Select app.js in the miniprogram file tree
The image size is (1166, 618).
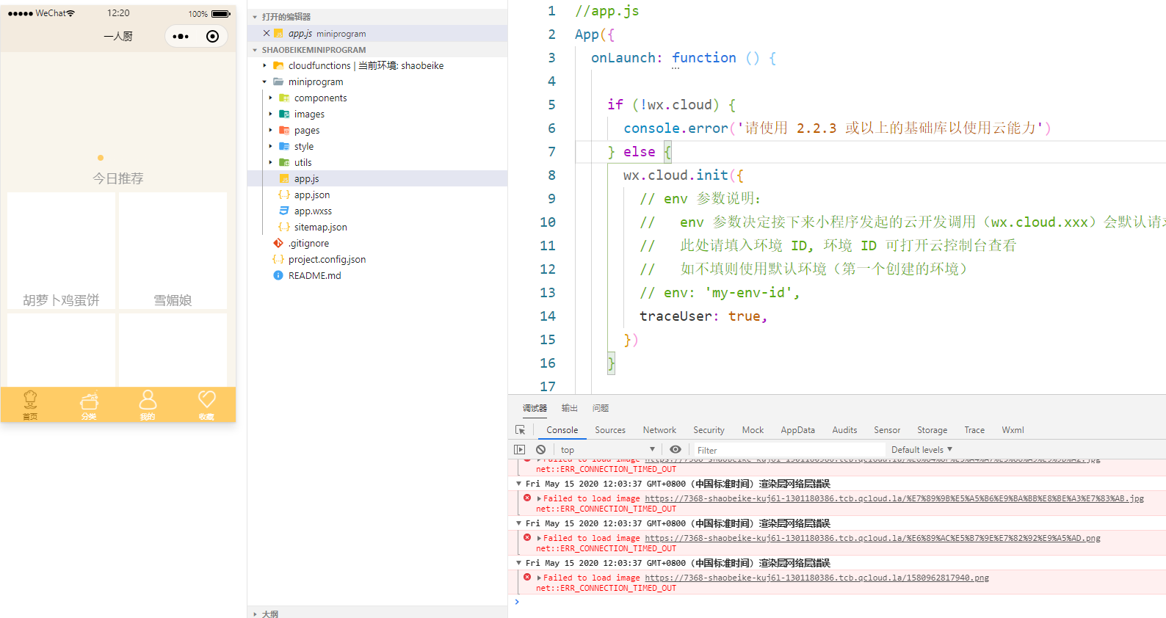click(x=377, y=178)
